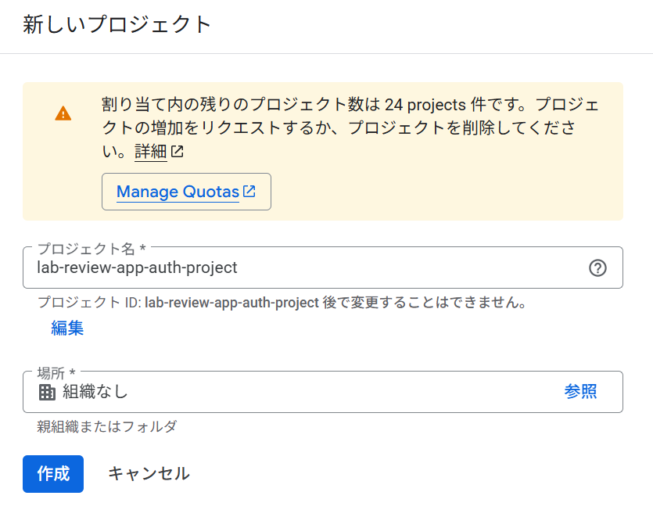Select the project ID text lab-review-app-auth-project
653x510 pixels.
click(x=231, y=303)
